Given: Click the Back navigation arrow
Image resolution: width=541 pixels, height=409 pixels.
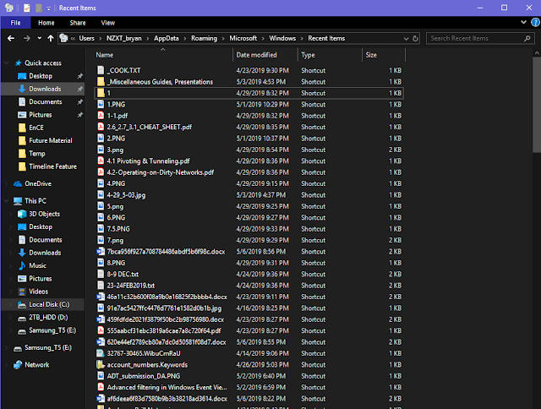Looking at the screenshot, I should tap(11, 38).
